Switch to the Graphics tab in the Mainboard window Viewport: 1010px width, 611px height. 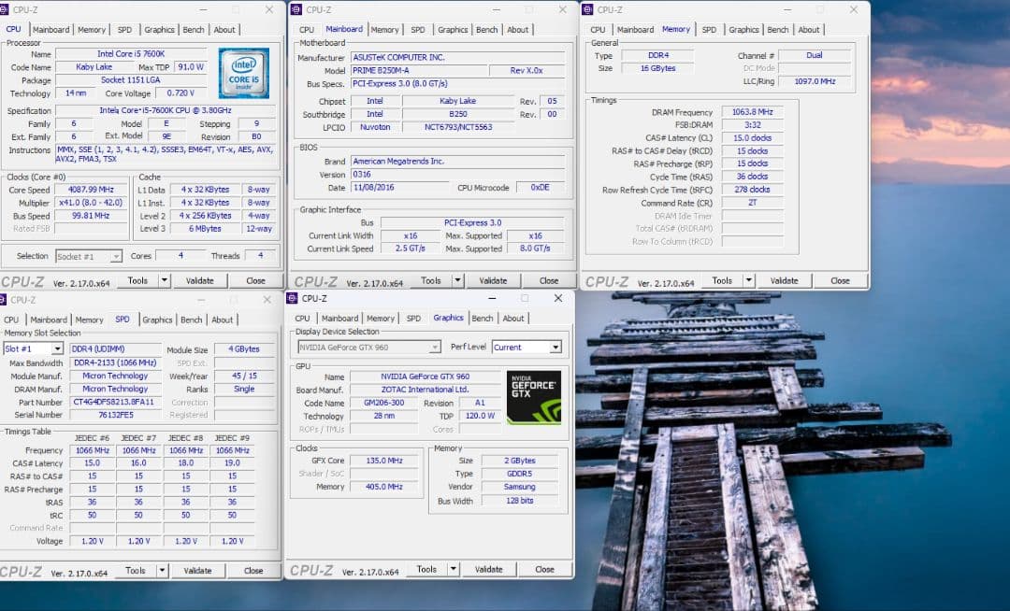point(453,29)
